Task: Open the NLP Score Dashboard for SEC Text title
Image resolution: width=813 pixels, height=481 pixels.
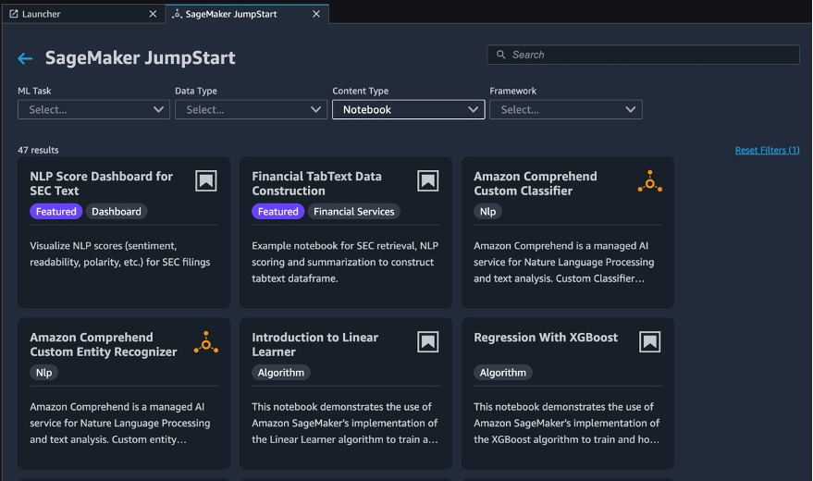Action: 101,183
